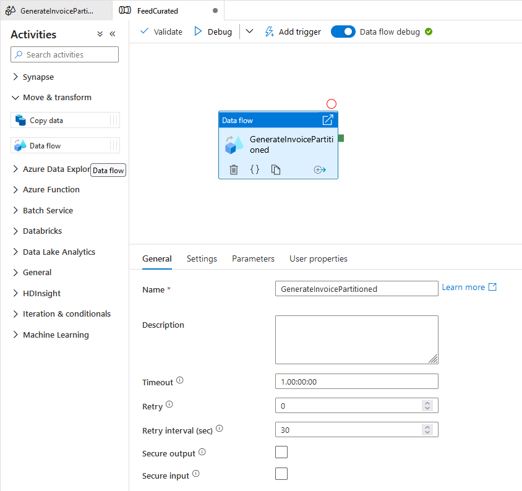
Task: Focus the Search activities box
Action: pos(64,54)
